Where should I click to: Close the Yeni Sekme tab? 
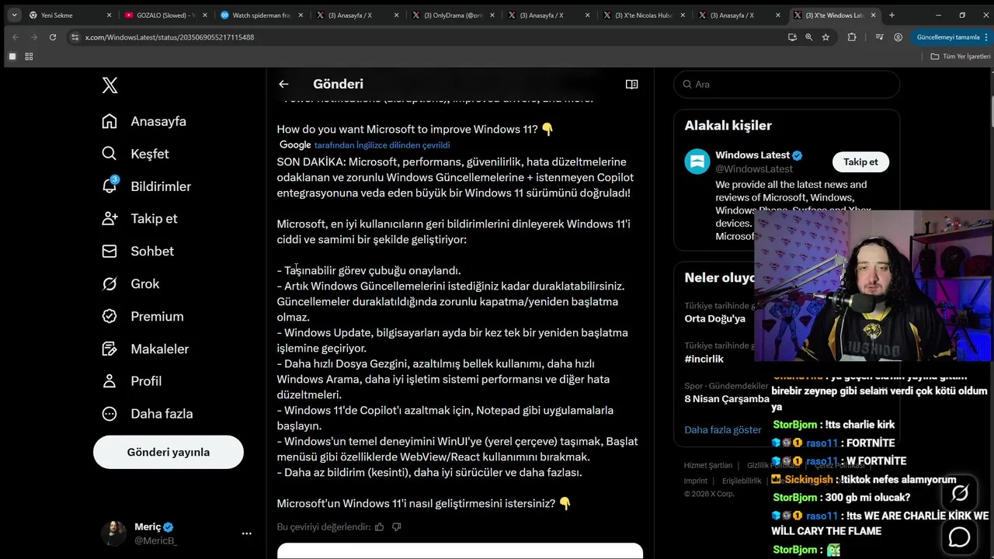point(109,15)
